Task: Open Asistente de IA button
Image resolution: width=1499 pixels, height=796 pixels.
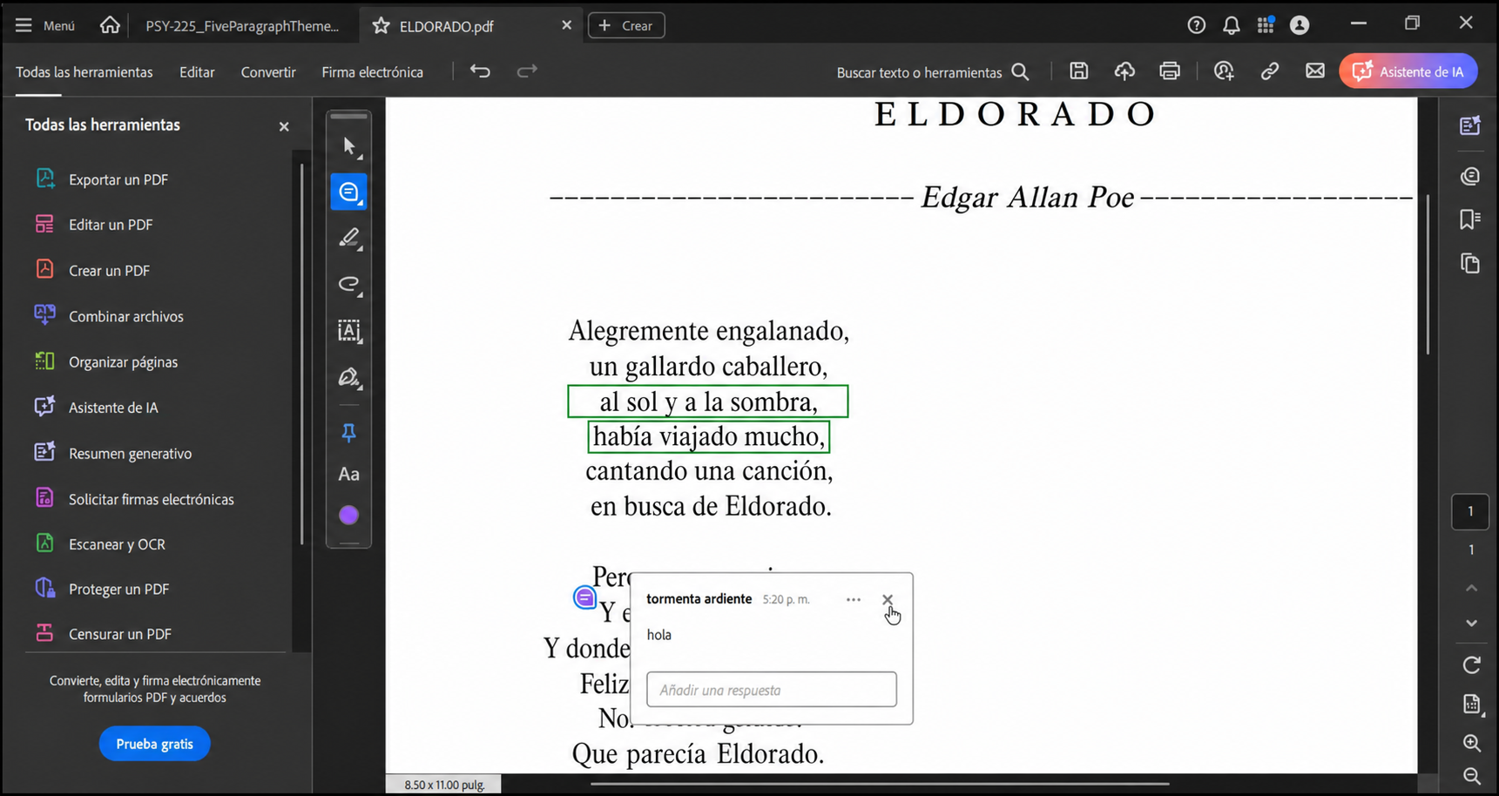Action: (x=1408, y=71)
